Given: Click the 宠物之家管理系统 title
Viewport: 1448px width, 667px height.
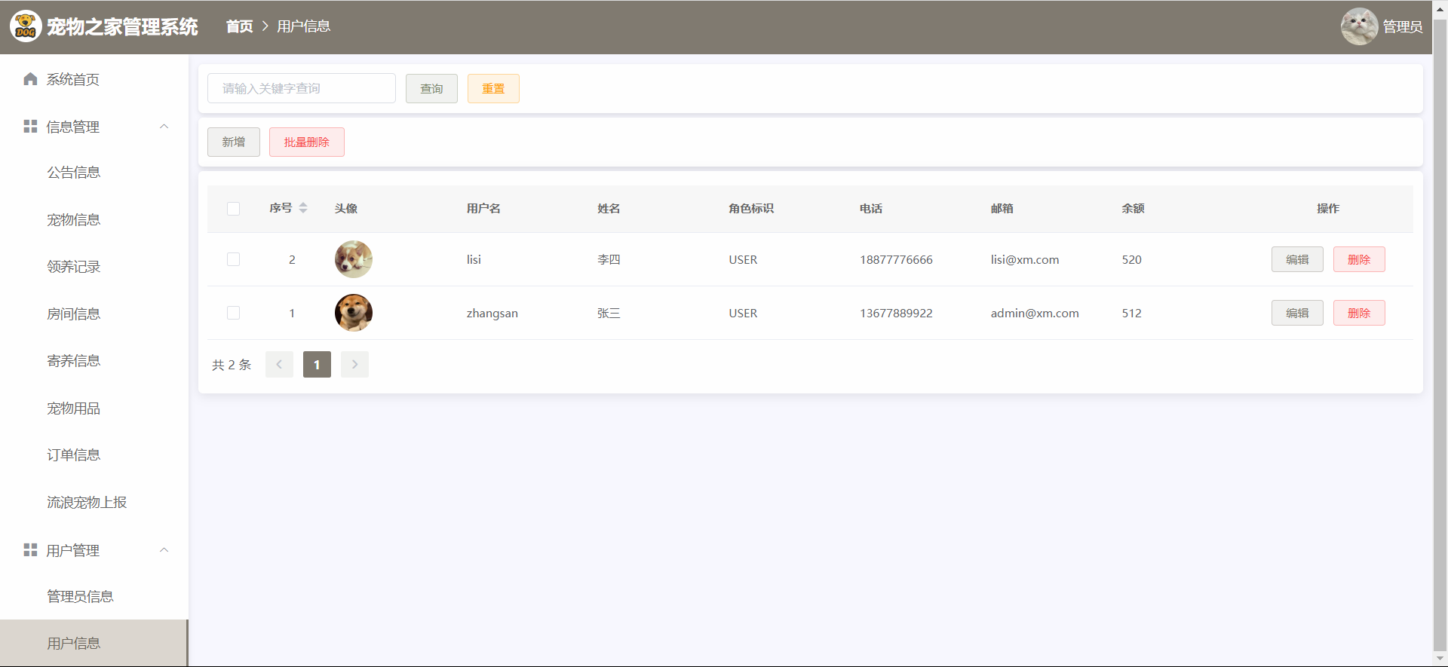Looking at the screenshot, I should 122,27.
